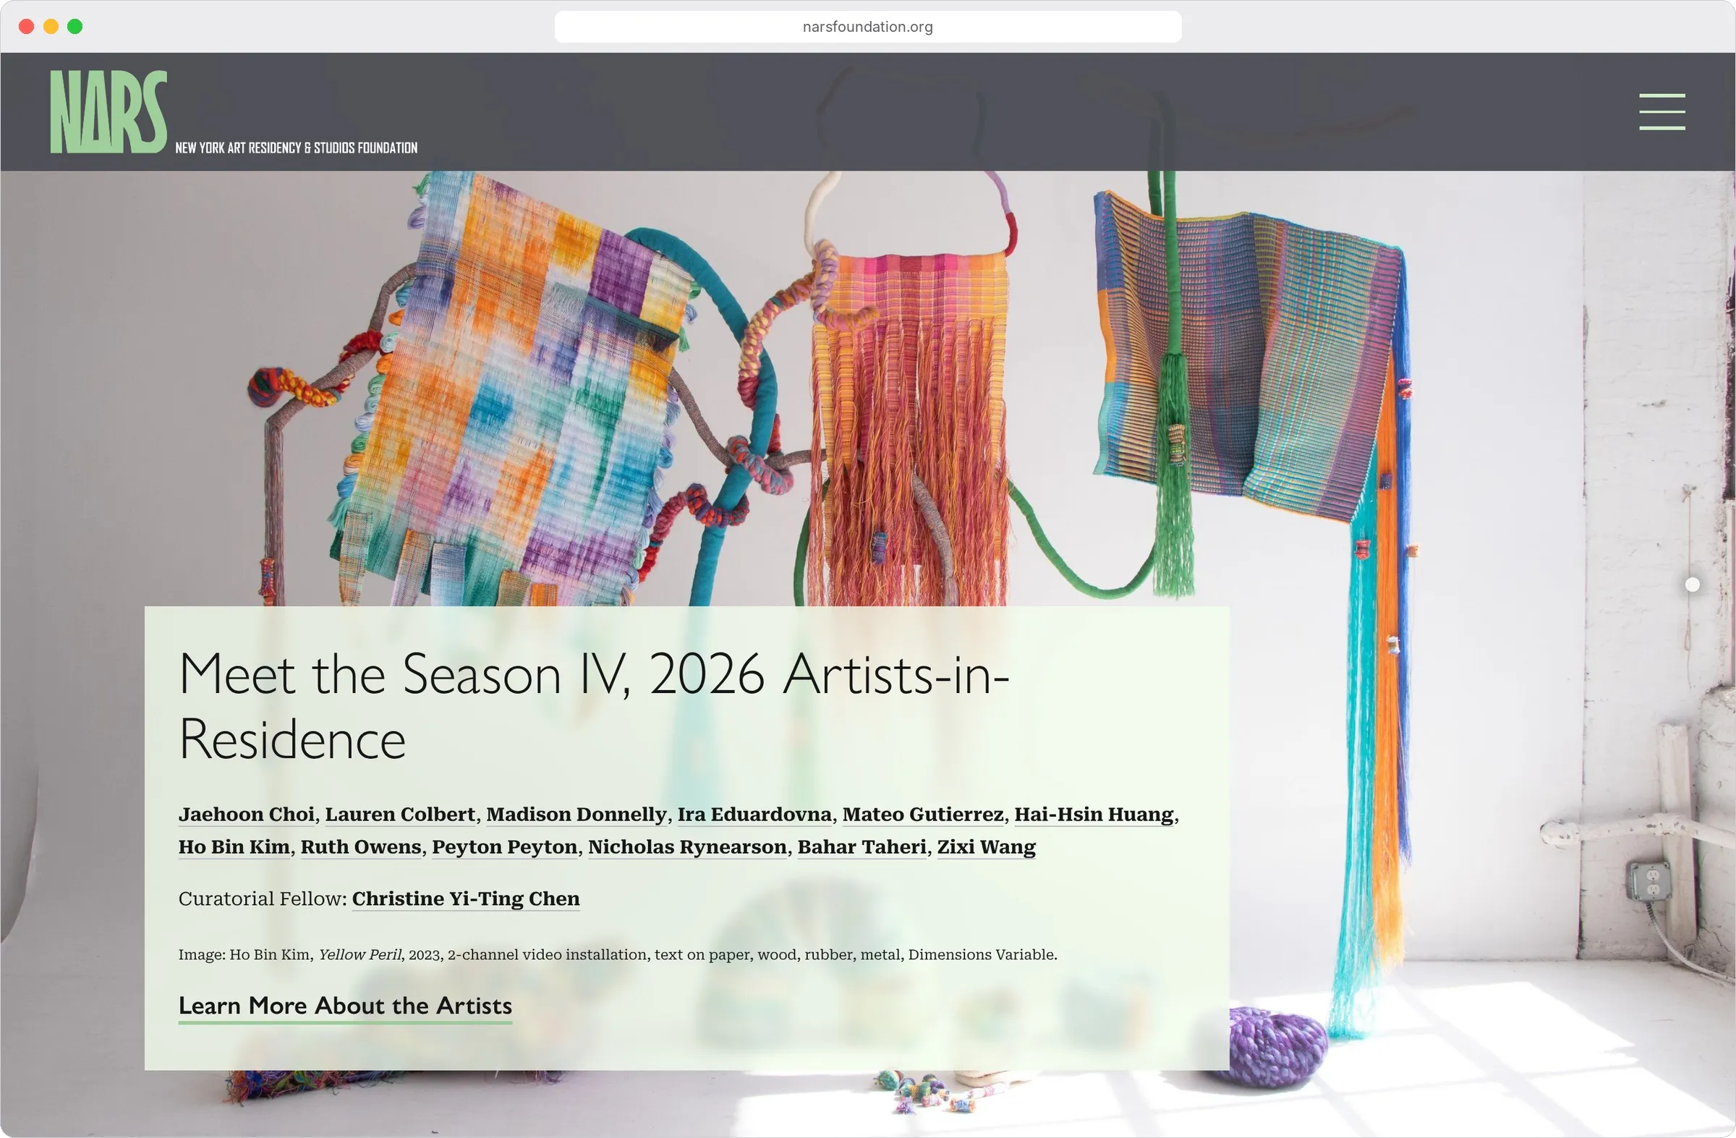Open Hai-Hsin Huang artist link
Image resolution: width=1736 pixels, height=1138 pixels.
click(1094, 814)
